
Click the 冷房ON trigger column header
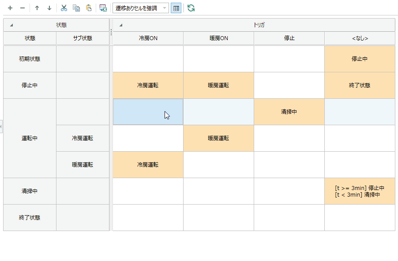148,38
